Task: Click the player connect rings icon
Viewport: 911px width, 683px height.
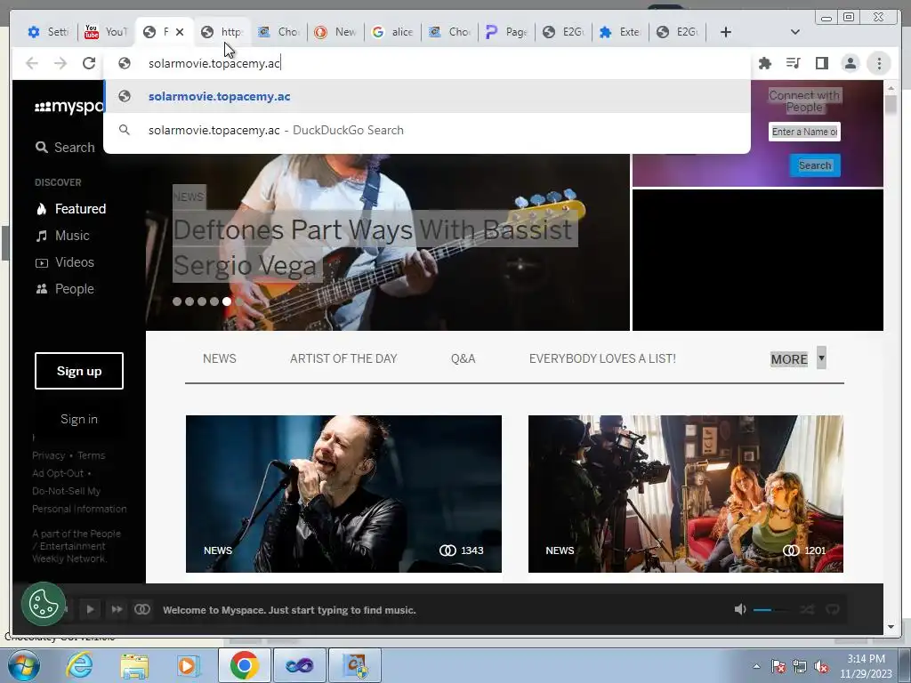Action: [x=142, y=609]
